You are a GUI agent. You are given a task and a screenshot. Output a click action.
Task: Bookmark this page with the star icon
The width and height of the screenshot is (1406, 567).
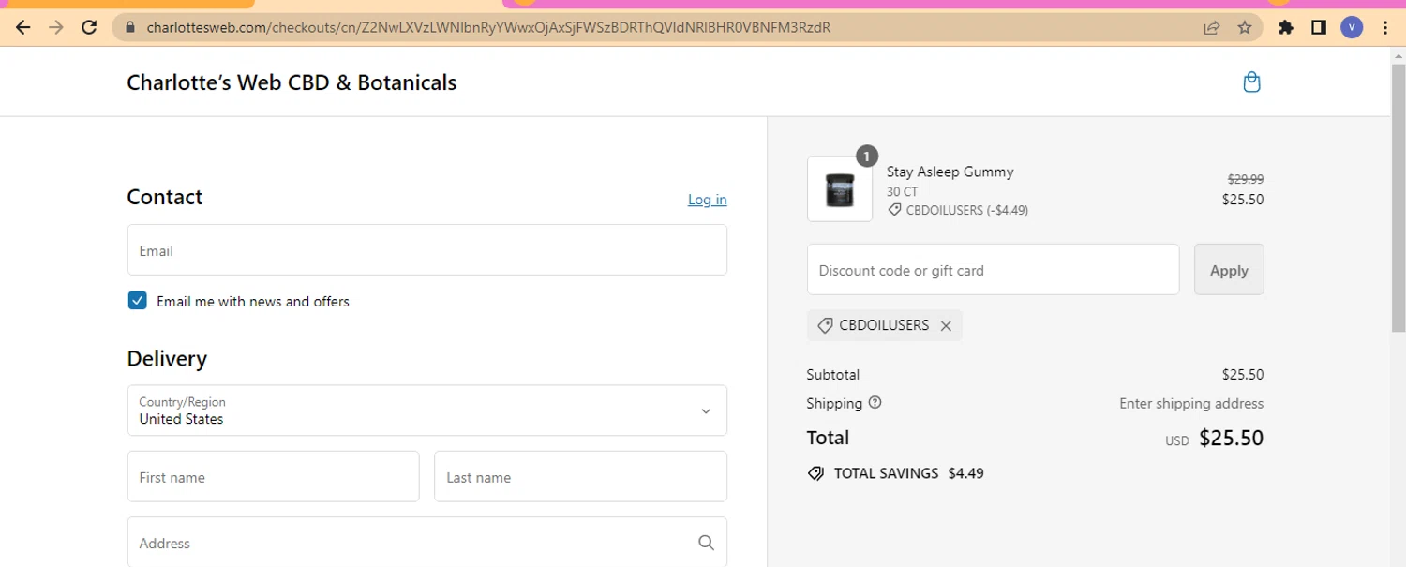(x=1245, y=27)
